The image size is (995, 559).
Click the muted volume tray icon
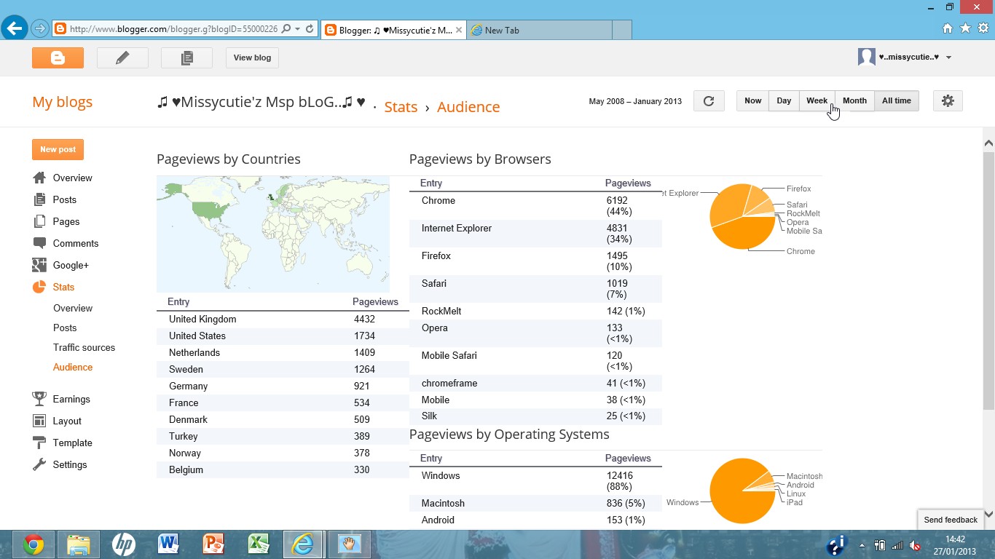click(916, 545)
